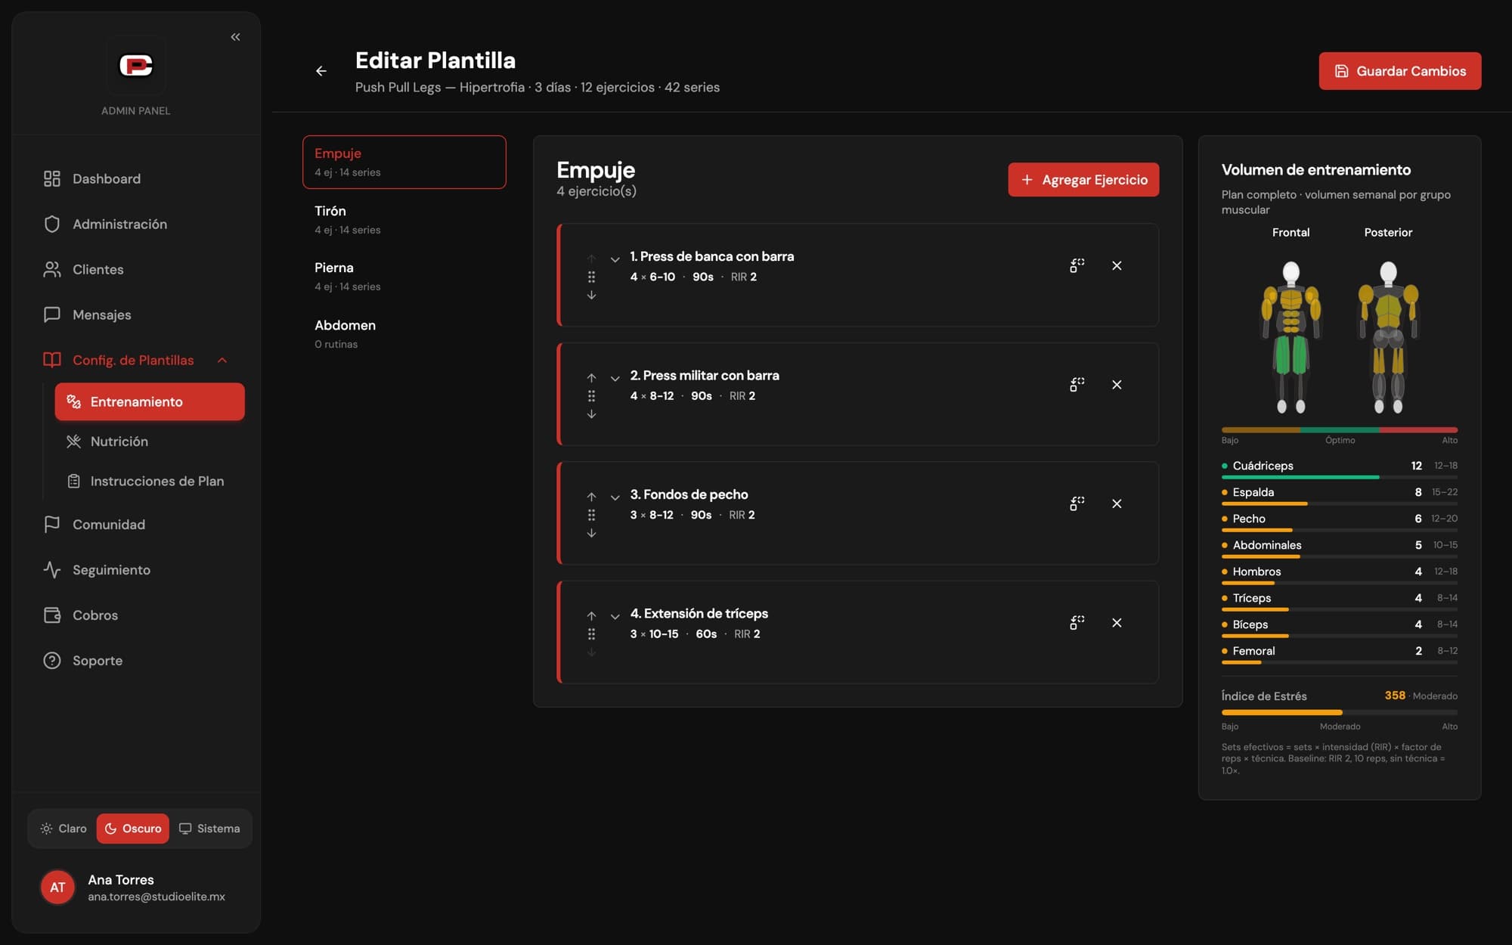
Task: Switch theme to Sistema
Action: (209, 829)
